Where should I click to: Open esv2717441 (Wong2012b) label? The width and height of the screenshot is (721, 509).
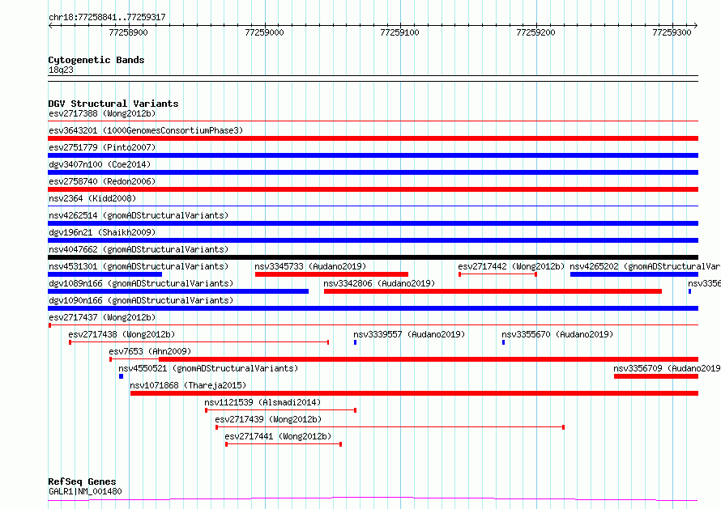[278, 436]
